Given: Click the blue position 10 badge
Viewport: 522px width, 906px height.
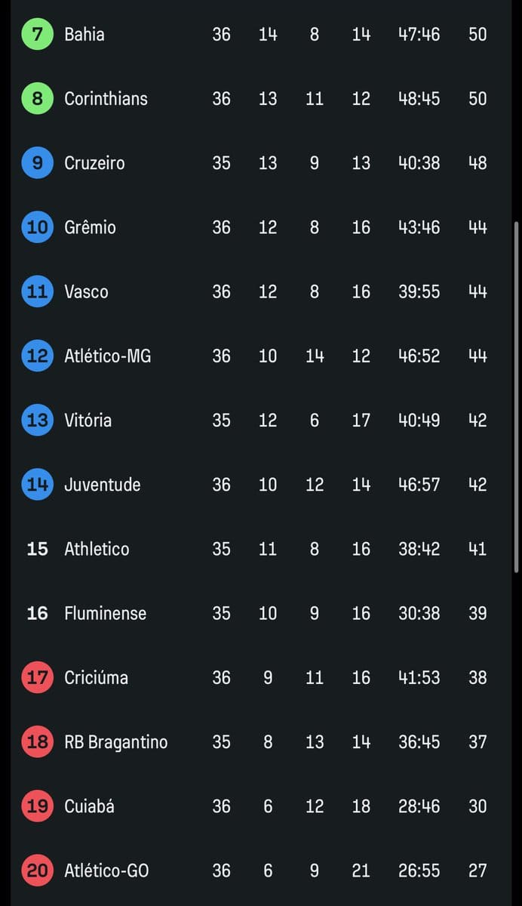Looking at the screenshot, I should (37, 227).
